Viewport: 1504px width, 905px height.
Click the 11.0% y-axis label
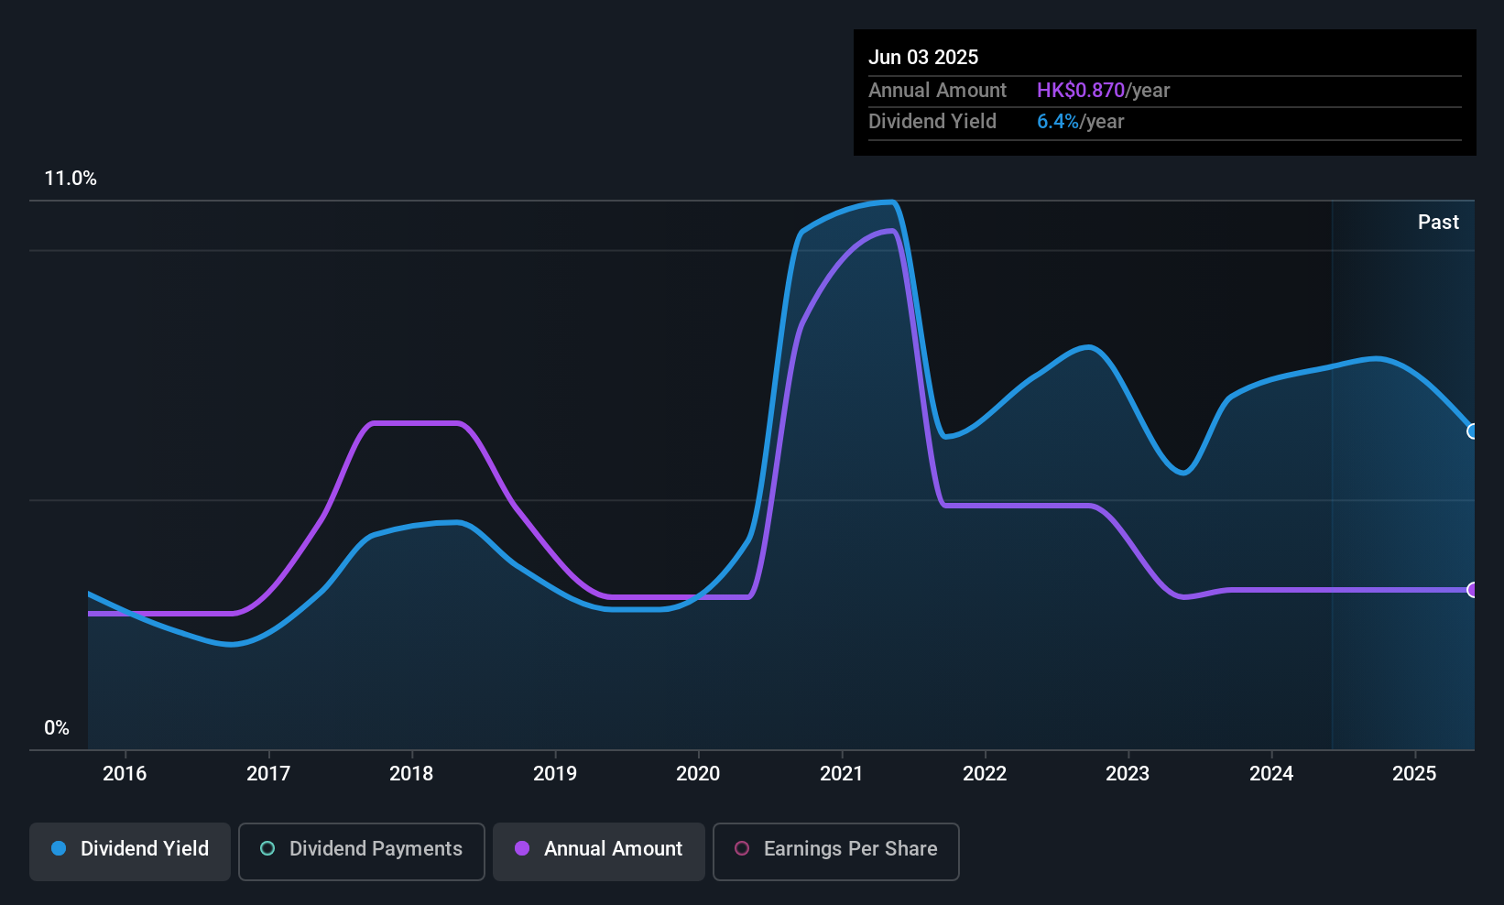71,179
